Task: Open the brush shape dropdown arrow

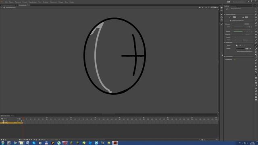Action: (240, 46)
